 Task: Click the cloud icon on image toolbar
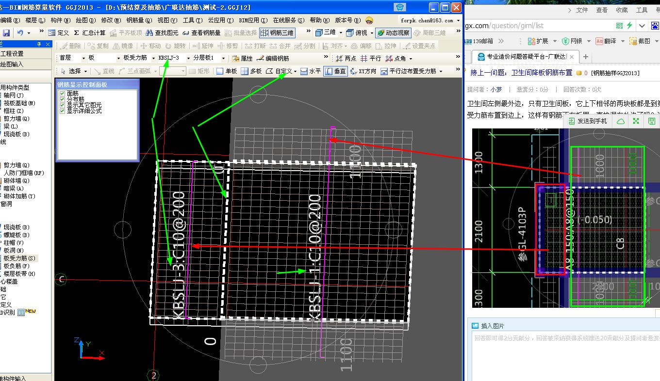click(x=621, y=121)
